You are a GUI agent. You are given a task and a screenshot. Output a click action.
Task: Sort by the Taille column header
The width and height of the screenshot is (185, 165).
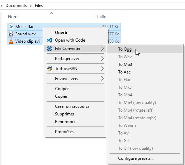(101, 17)
